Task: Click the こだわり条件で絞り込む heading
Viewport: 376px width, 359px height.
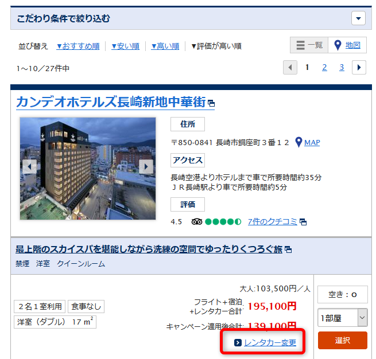Action: click(x=63, y=18)
